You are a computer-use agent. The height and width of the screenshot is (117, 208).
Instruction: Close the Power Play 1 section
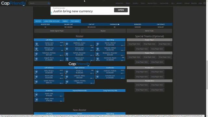(171, 40)
